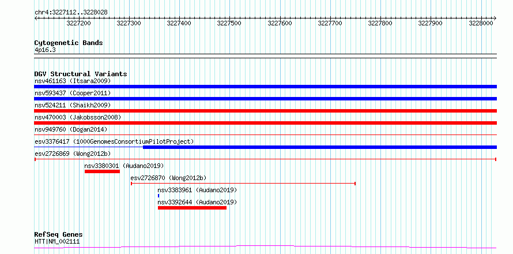
Task: Open nsv3380301 (Audano2019) label
Action: pos(124,166)
